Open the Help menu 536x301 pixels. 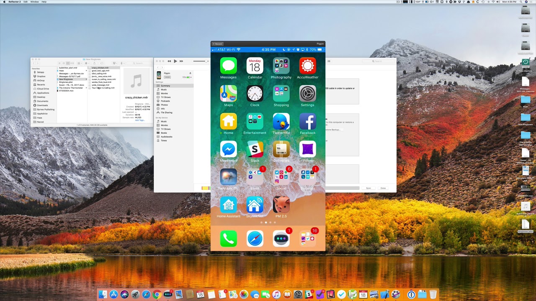click(x=44, y=2)
